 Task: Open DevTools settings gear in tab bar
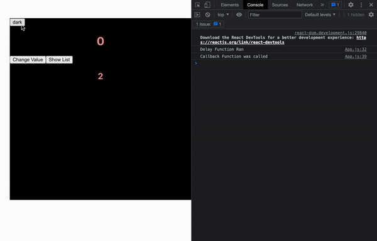[351, 5]
